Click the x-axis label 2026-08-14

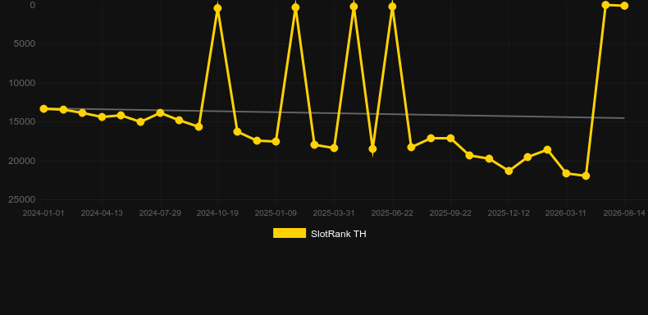click(x=624, y=213)
